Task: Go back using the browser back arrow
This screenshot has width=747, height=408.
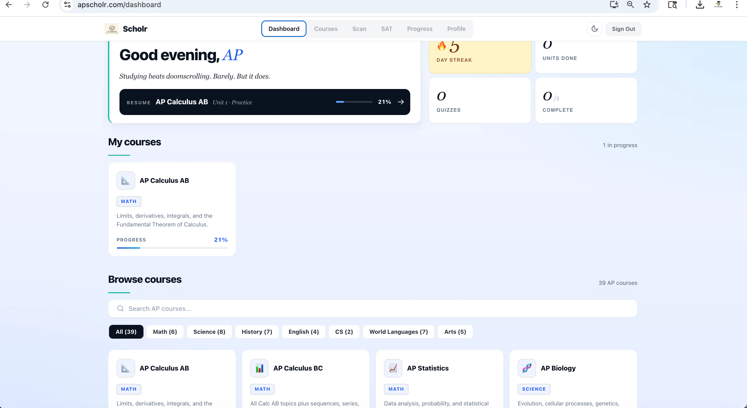Action: (x=9, y=5)
